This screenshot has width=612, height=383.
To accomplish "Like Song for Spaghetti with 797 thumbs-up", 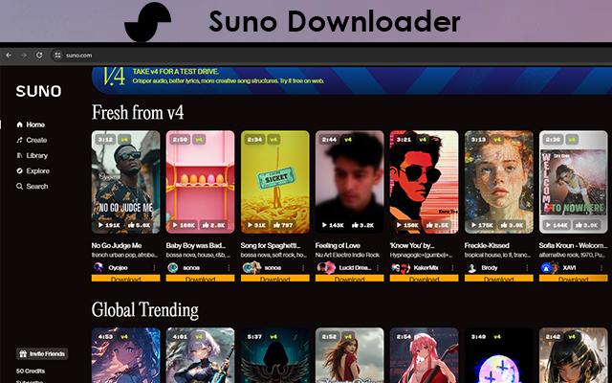I will [x=276, y=225].
